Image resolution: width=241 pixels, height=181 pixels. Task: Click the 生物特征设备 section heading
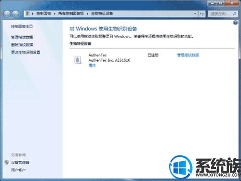pyautogui.click(x=80, y=43)
